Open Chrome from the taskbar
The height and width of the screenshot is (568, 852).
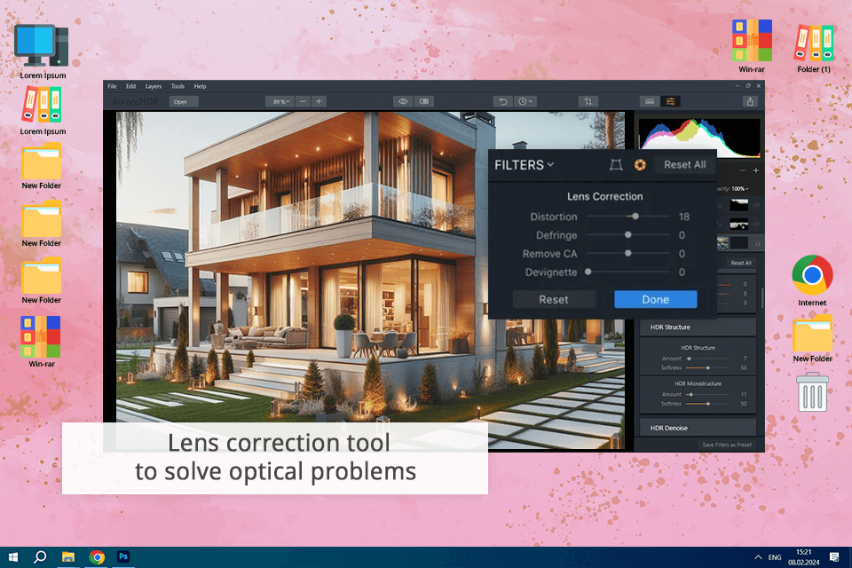[x=97, y=557]
